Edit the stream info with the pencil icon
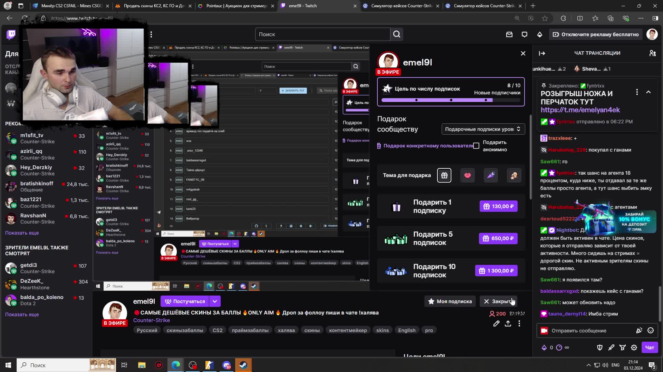 click(x=496, y=323)
